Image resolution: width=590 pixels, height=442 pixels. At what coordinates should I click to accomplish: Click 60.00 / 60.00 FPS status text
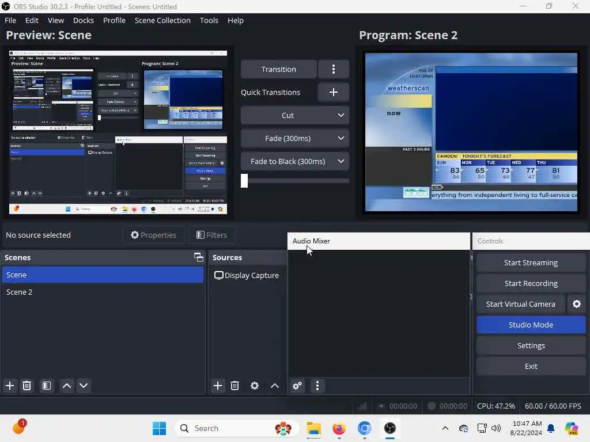coord(553,406)
